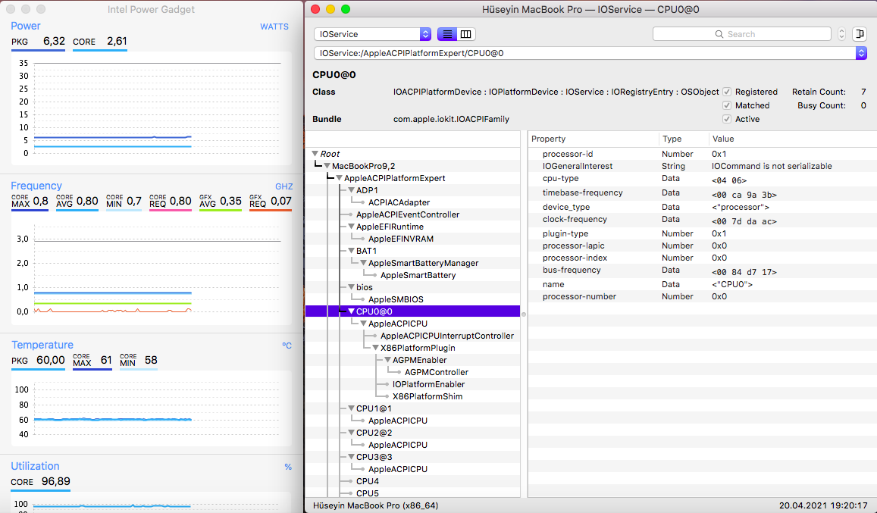
Task: Select the clock-frequency property row
Action: tap(574, 220)
